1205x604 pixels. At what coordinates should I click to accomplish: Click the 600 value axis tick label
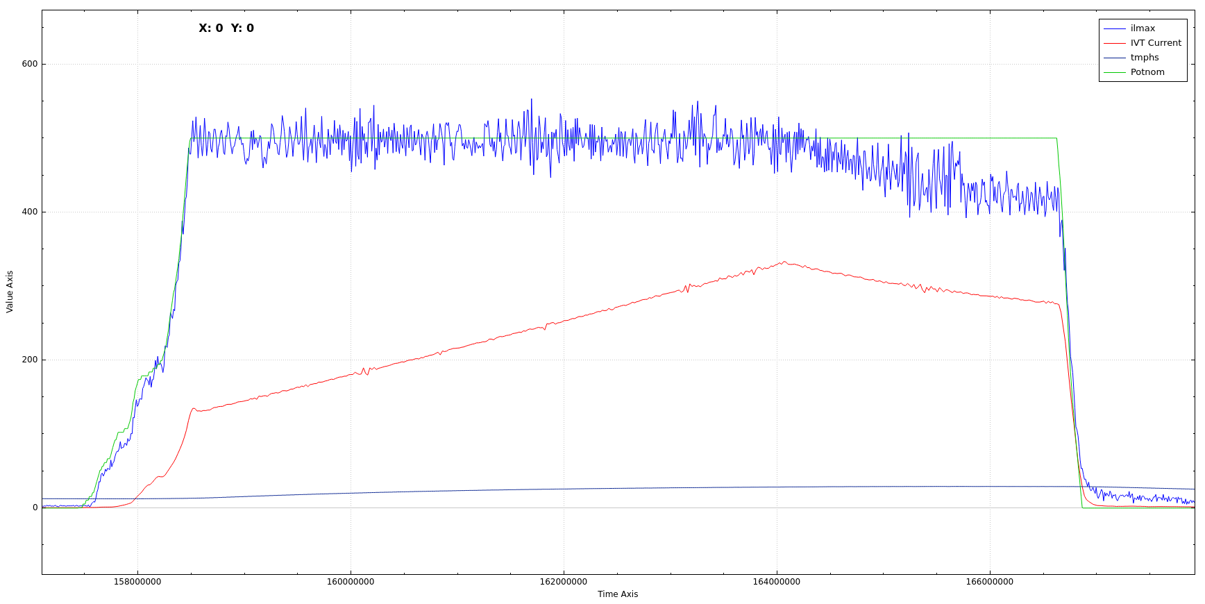pyautogui.click(x=30, y=64)
